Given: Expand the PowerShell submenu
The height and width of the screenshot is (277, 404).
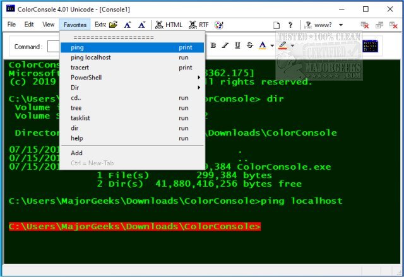Looking at the screenshot, I should click(132, 78).
